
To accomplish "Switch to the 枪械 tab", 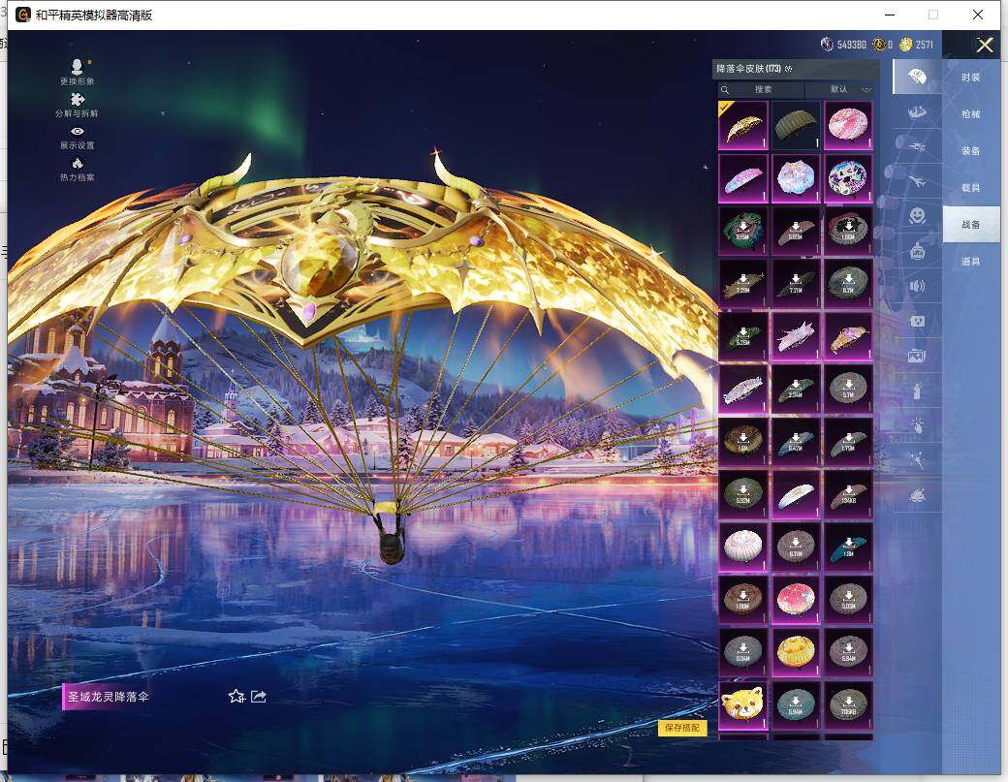I will pos(970,113).
